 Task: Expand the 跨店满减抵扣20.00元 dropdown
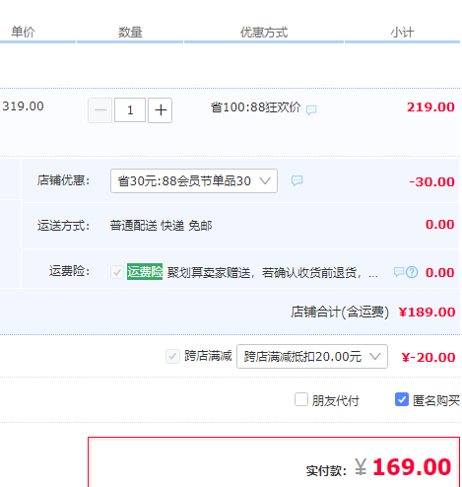click(x=312, y=356)
